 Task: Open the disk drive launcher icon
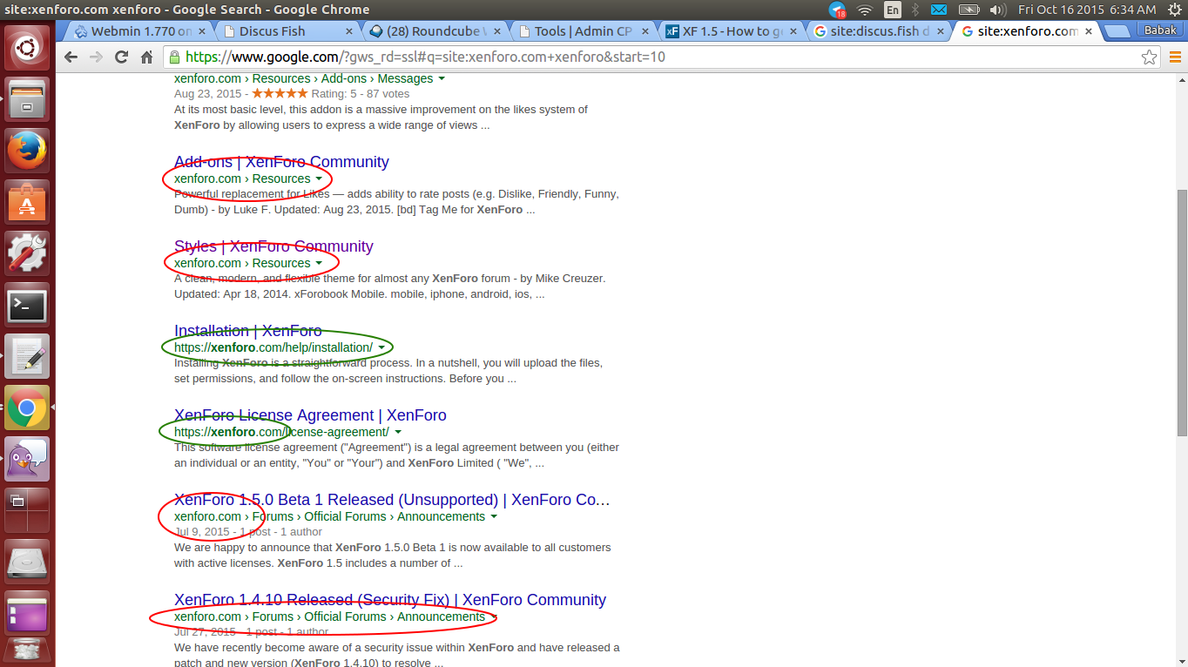pos(27,562)
